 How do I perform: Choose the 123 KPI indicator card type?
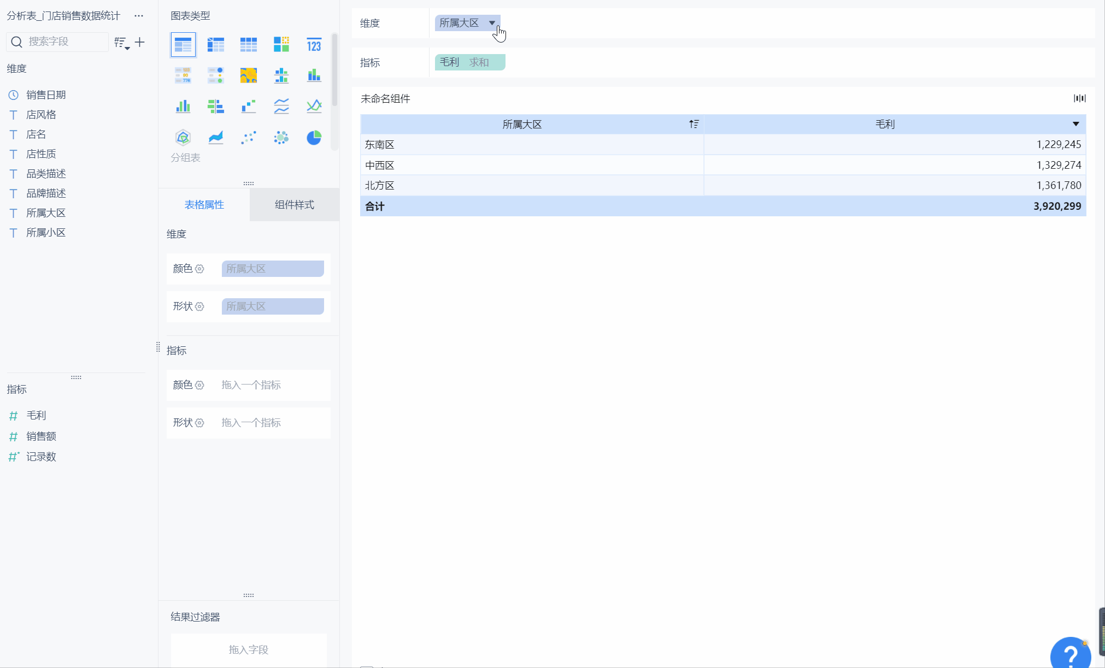click(x=314, y=44)
